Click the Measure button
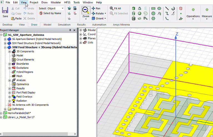213x137 pixels. pos(207,12)
